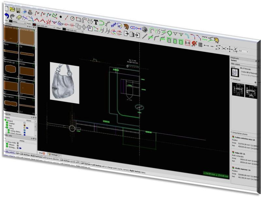This screenshot has width=261, height=198.
Task: Redo with the gray arrow
Action: [x=12, y=16]
